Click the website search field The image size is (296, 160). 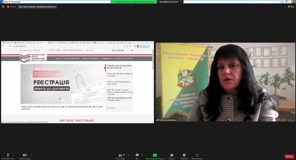pos(95,50)
